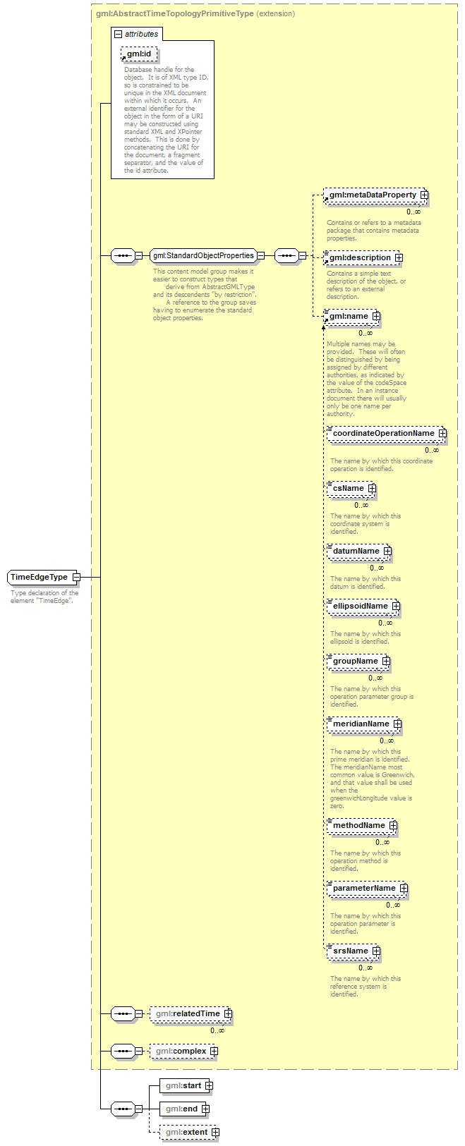Select the gml:id attribute box

point(139,54)
